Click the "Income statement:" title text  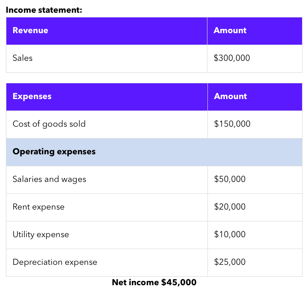[x=44, y=10]
